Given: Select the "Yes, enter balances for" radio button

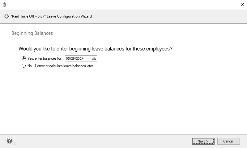Looking at the screenshot, I should click(x=23, y=58).
